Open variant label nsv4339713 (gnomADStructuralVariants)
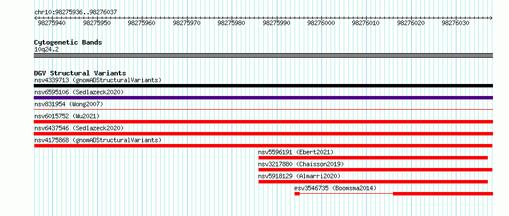Image resolution: width=509 pixels, height=216 pixels. 98,80
